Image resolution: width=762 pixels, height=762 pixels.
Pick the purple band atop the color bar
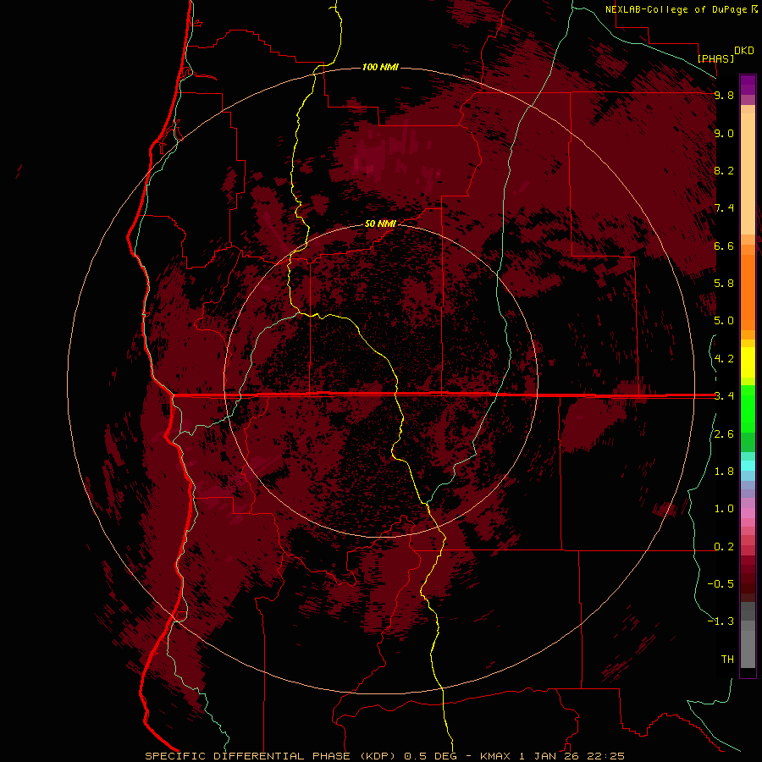point(748,85)
